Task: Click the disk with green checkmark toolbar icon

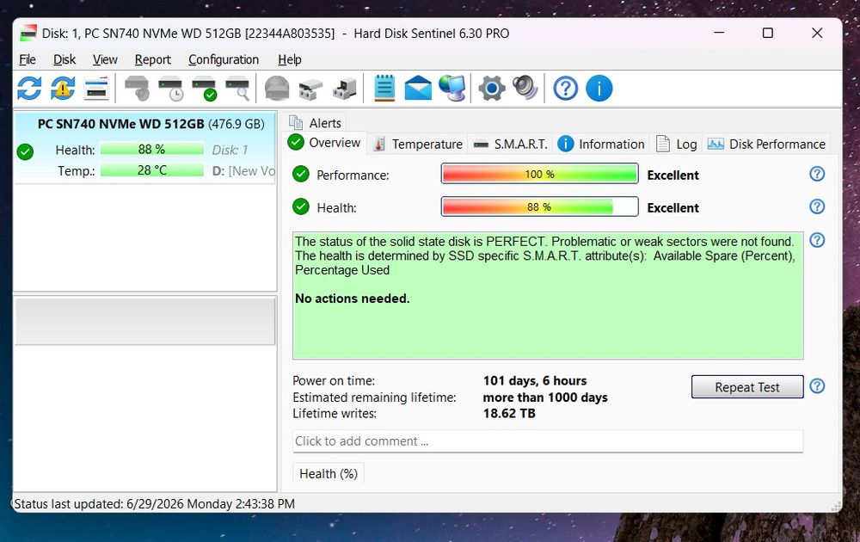Action: (204, 89)
